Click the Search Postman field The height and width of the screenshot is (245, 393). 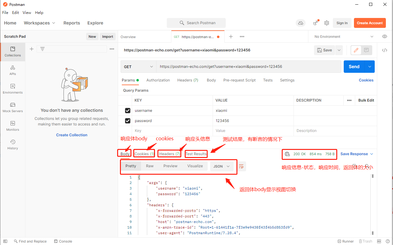point(196,23)
